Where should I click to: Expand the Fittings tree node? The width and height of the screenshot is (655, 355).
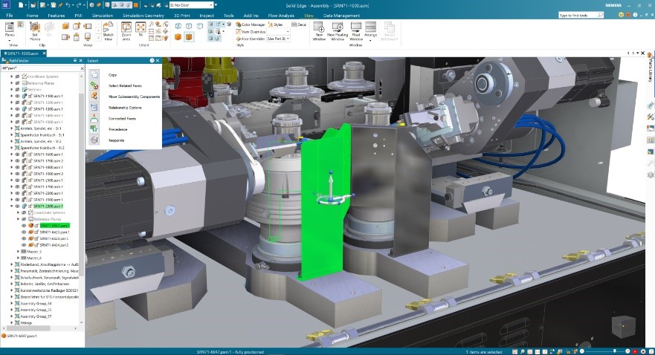[x=12, y=323]
